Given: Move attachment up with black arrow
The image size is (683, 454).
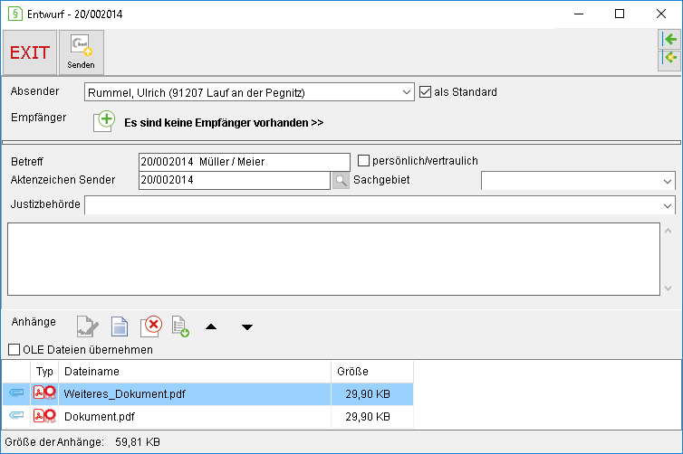Looking at the screenshot, I should pos(211,326).
